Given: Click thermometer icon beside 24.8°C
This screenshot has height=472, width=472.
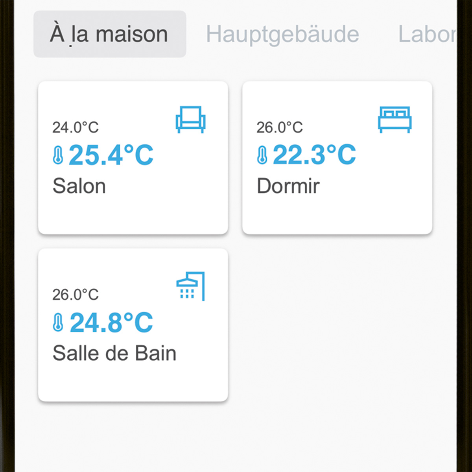Looking at the screenshot, I should [x=58, y=323].
